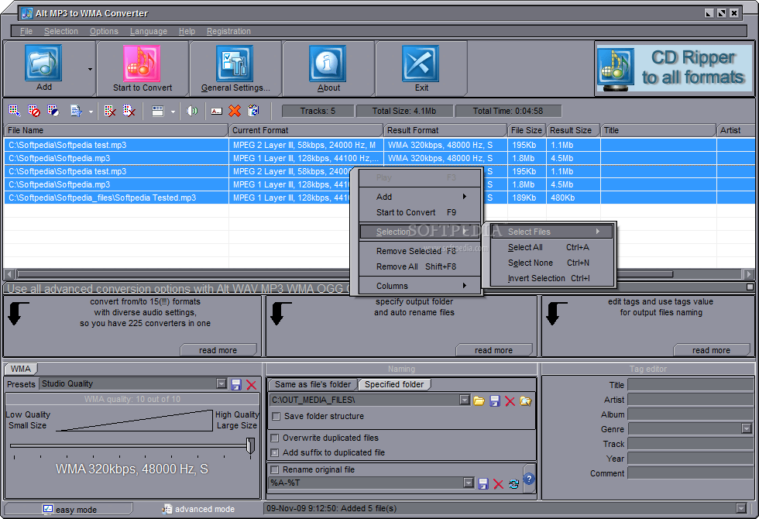The width and height of the screenshot is (759, 519).
Task: Click read more under convert from/to formats
Action: [218, 350]
